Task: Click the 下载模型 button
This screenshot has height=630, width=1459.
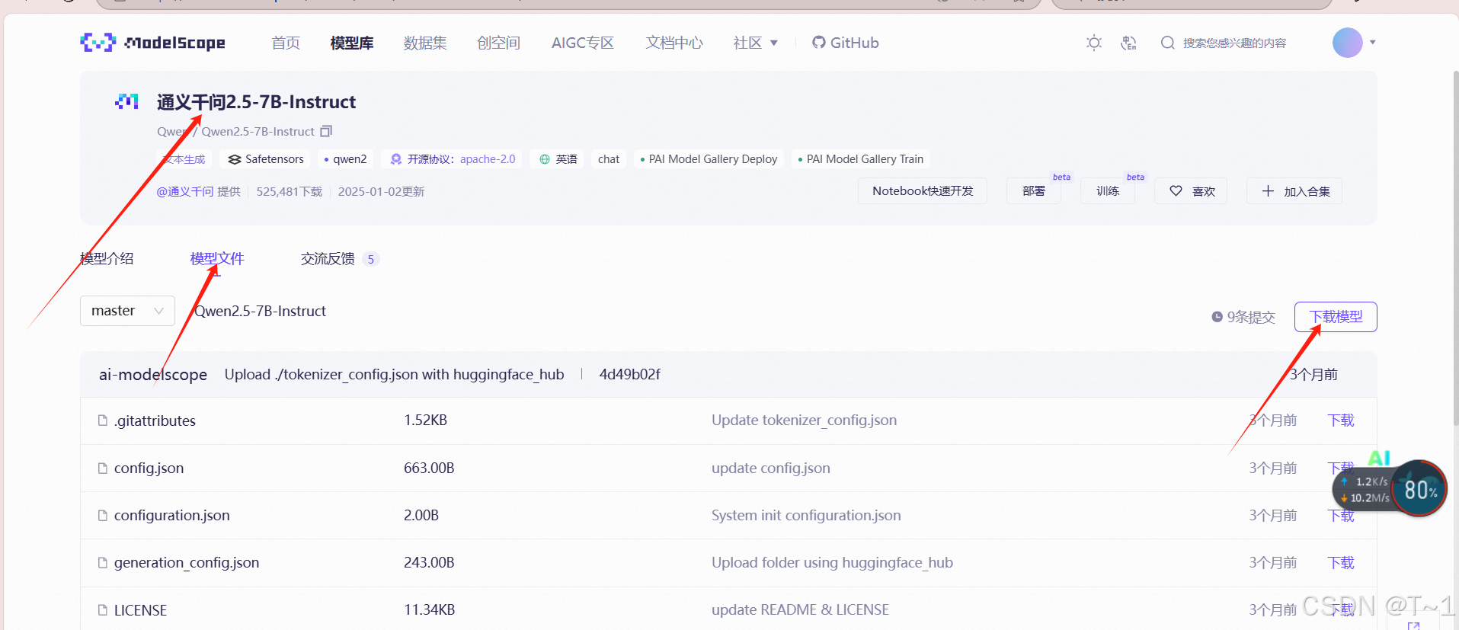Action: [1336, 317]
